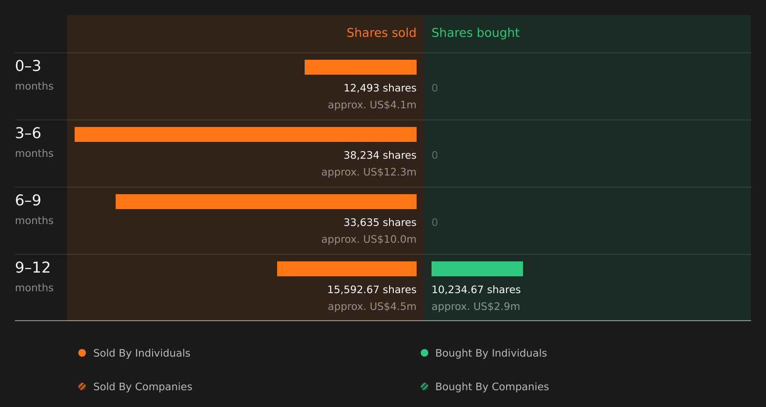Click the 3–6 months row label
This screenshot has height=407, width=766.
[34, 142]
